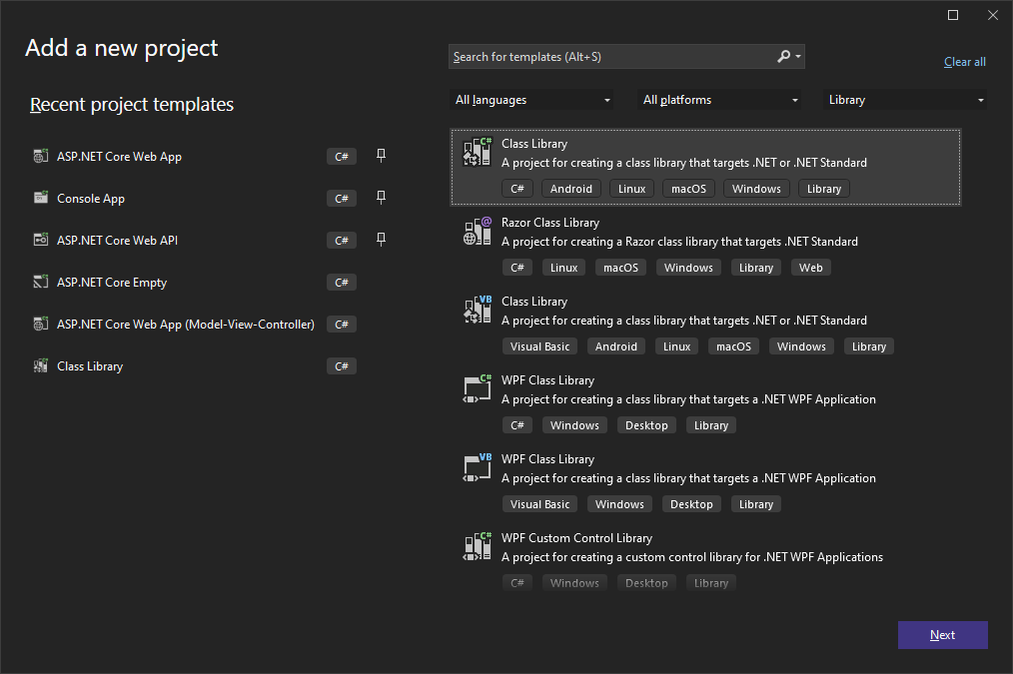The height and width of the screenshot is (674, 1013).
Task: Choose ASP.NET Core Web API from recent templates
Action: coord(117,241)
